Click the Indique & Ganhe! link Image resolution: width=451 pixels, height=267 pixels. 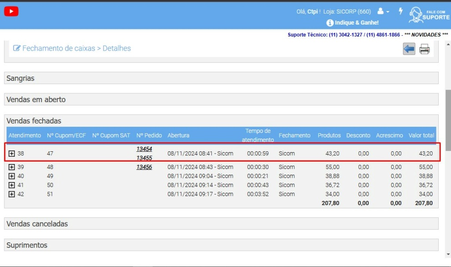(353, 22)
